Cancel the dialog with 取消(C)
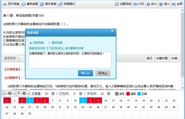 coord(103,73)
